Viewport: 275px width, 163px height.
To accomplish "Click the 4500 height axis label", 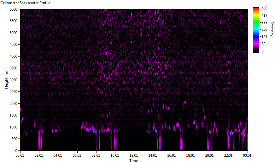I will coord(13,45).
